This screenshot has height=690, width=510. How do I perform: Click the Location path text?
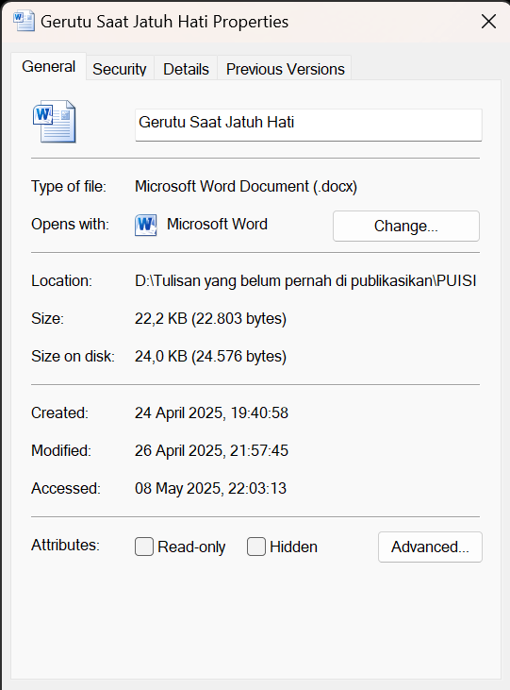[x=305, y=280]
